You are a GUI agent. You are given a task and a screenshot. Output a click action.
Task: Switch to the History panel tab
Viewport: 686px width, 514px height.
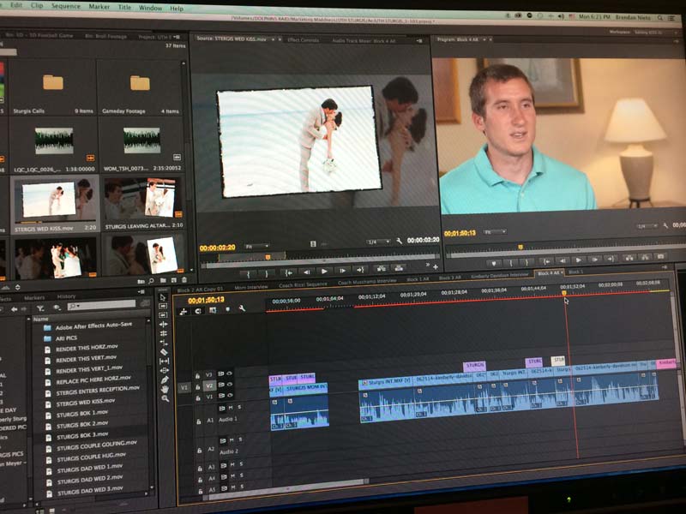tap(67, 296)
